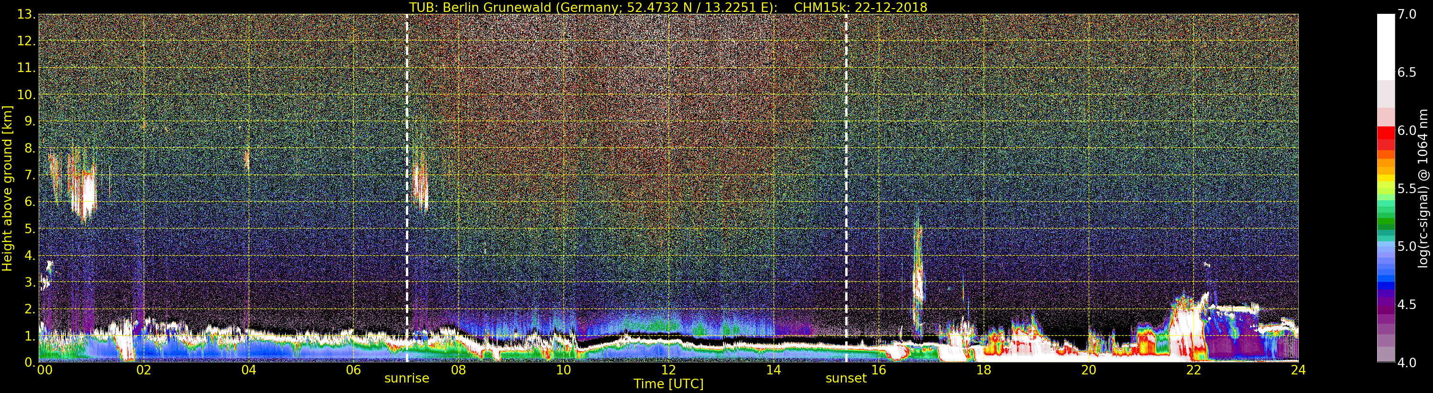This screenshot has height=393, width=1433.
Task: Click height axis tick "3."
Action: (30, 282)
